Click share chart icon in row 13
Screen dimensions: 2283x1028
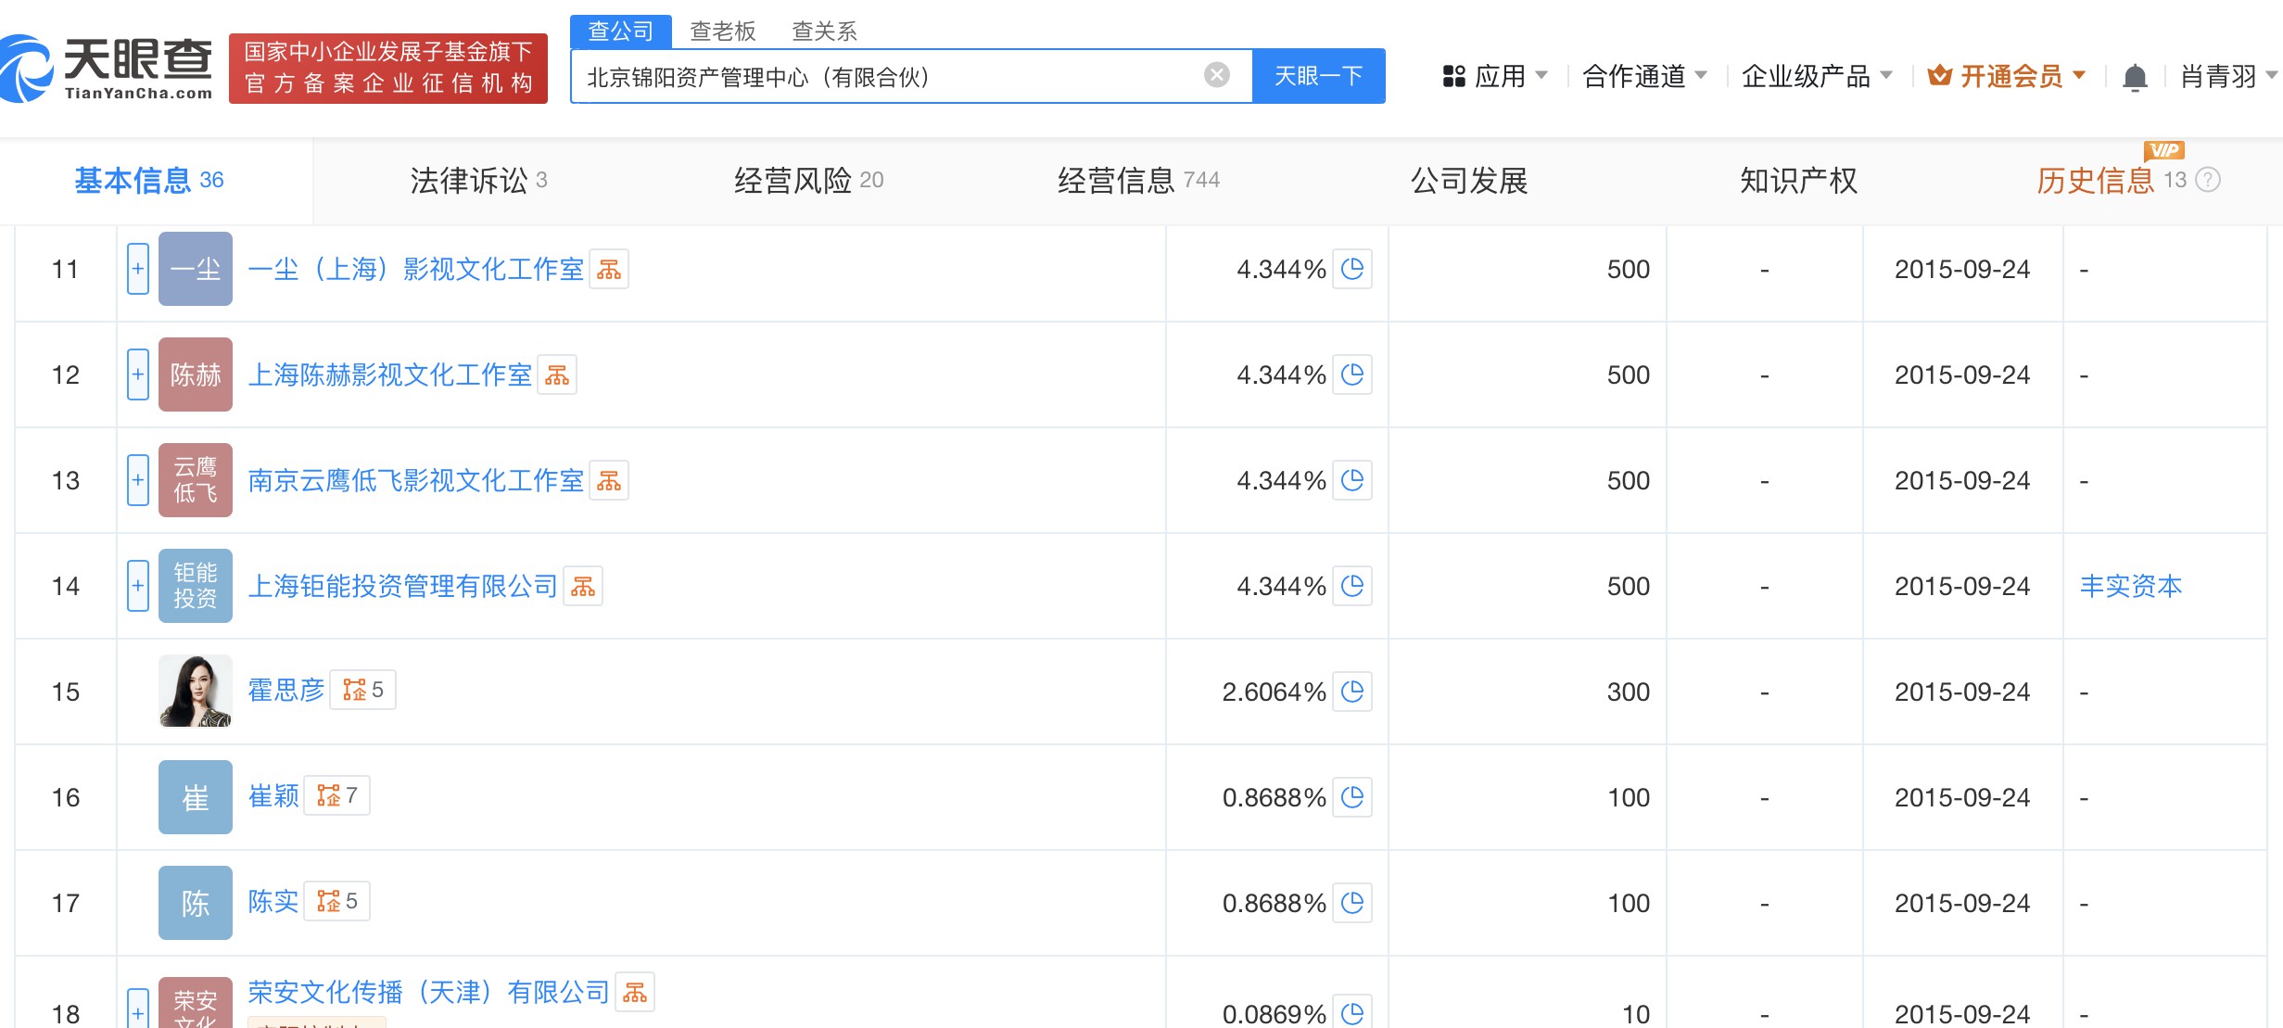click(x=1352, y=480)
